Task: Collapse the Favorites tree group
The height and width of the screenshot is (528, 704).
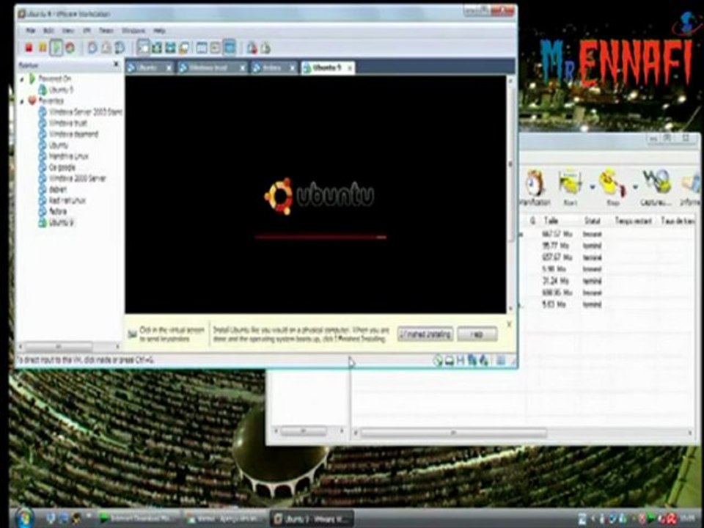Action: [x=22, y=101]
